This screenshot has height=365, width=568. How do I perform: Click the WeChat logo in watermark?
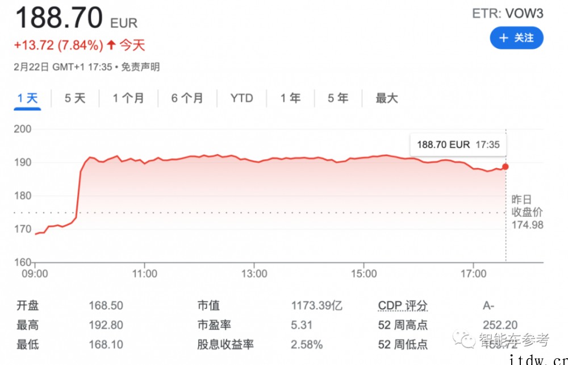(464, 339)
